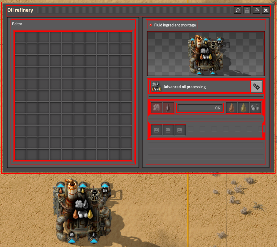Select the petroleum gas molecule output slot

[255, 107]
